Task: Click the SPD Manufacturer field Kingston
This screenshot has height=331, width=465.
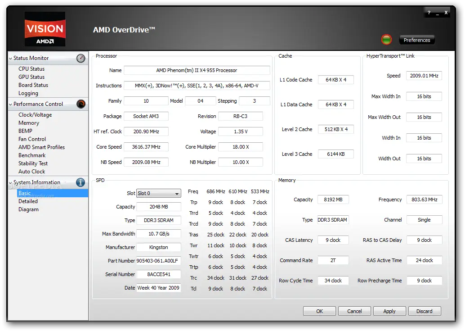Action: coord(159,247)
